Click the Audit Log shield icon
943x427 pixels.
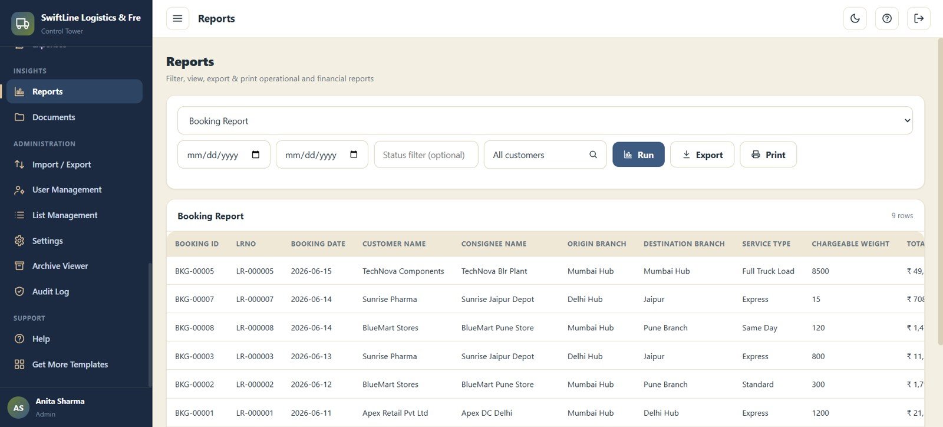point(19,291)
